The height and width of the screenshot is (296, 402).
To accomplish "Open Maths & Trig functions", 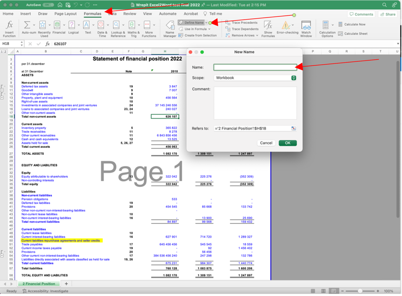I will pyautogui.click(x=133, y=29).
